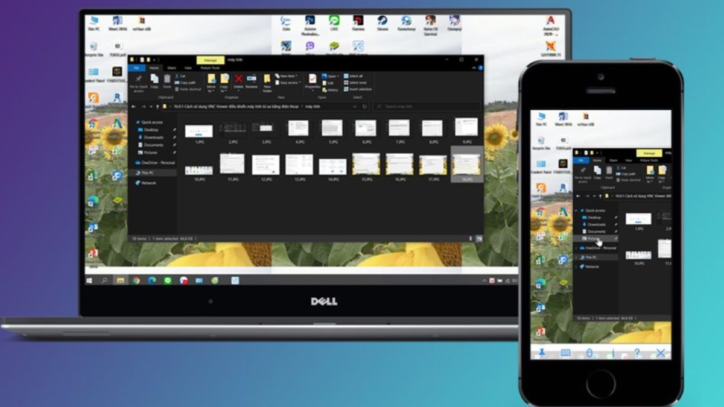Screen dimensions: 724x407
Task: Click the question mark on the phone toolbar
Action: click(637, 353)
